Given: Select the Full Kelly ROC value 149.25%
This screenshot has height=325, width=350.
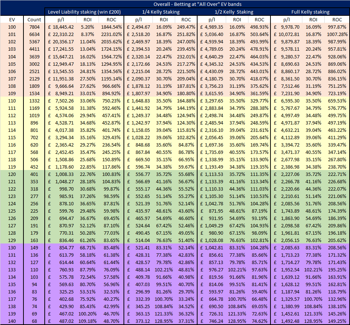Looking at the screenshot, I should [x=337, y=322].
